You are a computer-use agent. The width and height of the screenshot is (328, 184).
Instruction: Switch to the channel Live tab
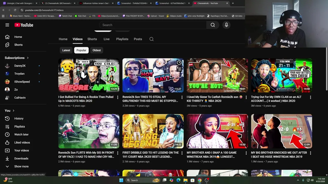click(106, 39)
